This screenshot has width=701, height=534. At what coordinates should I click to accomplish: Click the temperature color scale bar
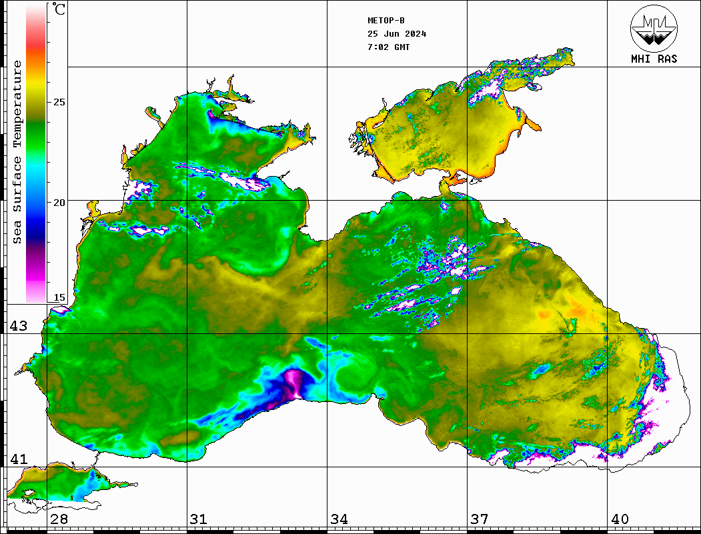coord(36,154)
